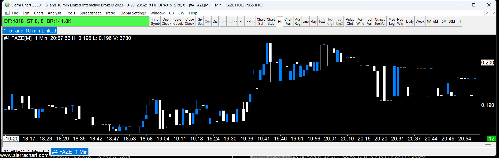This screenshot has height=158, width=499.
Task: Switch chart to Week timeframe
Action: 420,21
